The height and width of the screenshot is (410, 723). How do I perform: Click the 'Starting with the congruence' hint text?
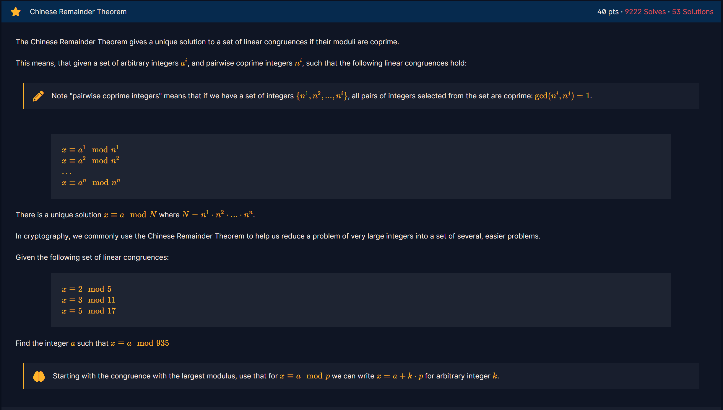click(x=165, y=376)
